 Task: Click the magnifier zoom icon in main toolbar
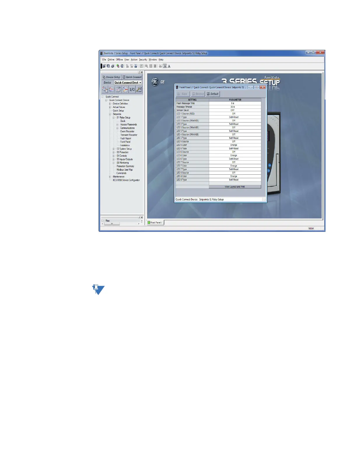146,66
